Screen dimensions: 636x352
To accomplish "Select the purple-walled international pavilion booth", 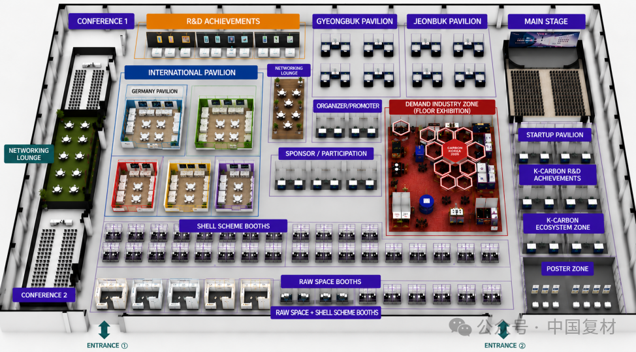I will (x=235, y=185).
